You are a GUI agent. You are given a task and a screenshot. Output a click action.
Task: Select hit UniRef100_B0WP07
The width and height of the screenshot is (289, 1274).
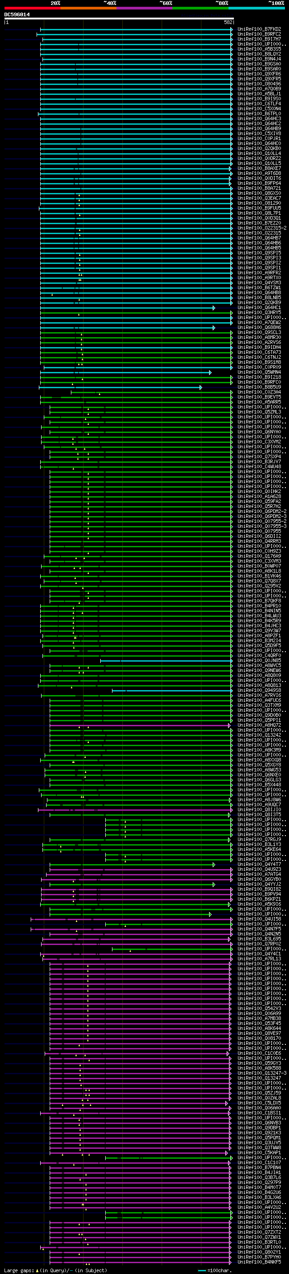point(259,566)
